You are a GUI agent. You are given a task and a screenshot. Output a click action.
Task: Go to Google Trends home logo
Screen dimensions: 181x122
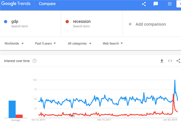tap(16, 3)
